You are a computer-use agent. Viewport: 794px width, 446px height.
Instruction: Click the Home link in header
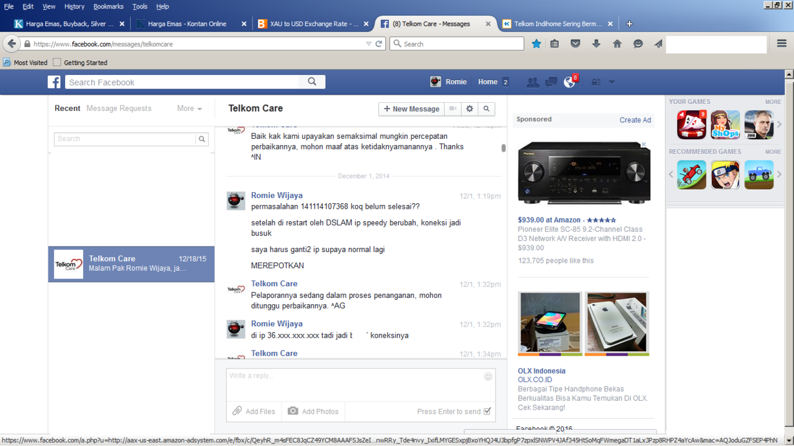(488, 82)
